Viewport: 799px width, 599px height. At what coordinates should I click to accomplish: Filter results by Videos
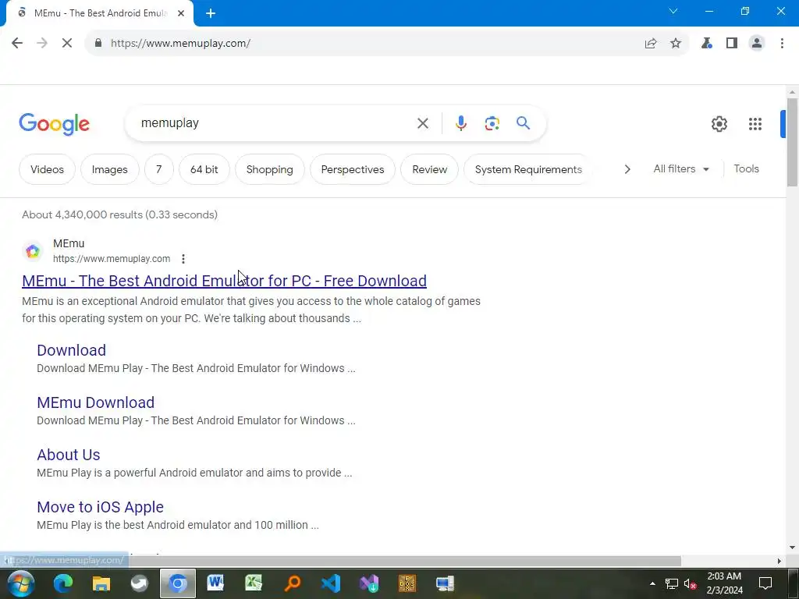47,169
